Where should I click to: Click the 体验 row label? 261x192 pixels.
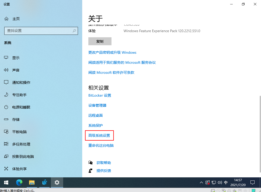(x=92, y=31)
